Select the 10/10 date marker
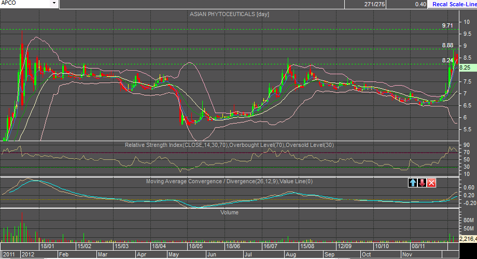 (x=382, y=246)
